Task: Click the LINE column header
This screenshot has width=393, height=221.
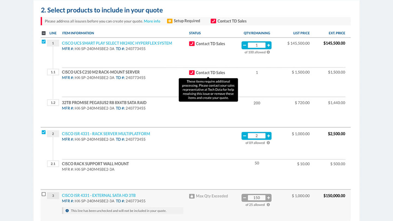Action: click(x=53, y=33)
